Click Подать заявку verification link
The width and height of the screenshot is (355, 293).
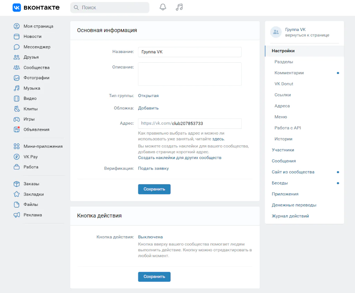(x=153, y=168)
